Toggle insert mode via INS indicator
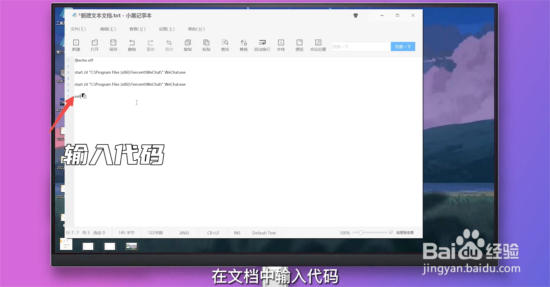 pos(237,233)
